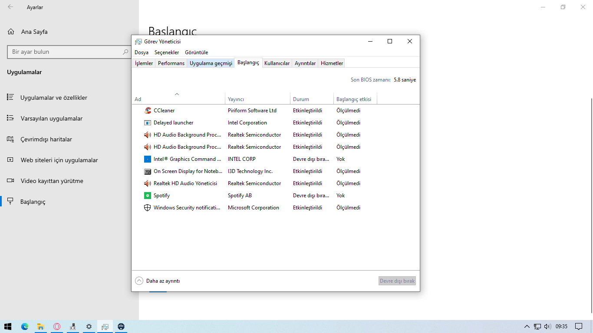Select the Spotify AB publisher cell

pyautogui.click(x=240, y=196)
